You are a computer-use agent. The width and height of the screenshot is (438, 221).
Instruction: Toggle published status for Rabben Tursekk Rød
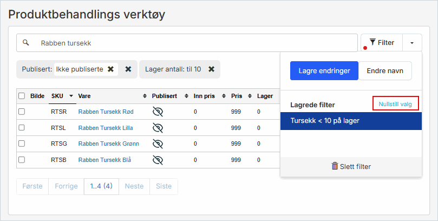(158, 112)
